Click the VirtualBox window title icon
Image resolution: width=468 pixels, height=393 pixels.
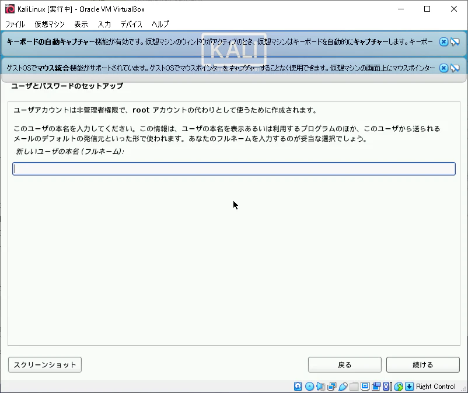(x=9, y=9)
